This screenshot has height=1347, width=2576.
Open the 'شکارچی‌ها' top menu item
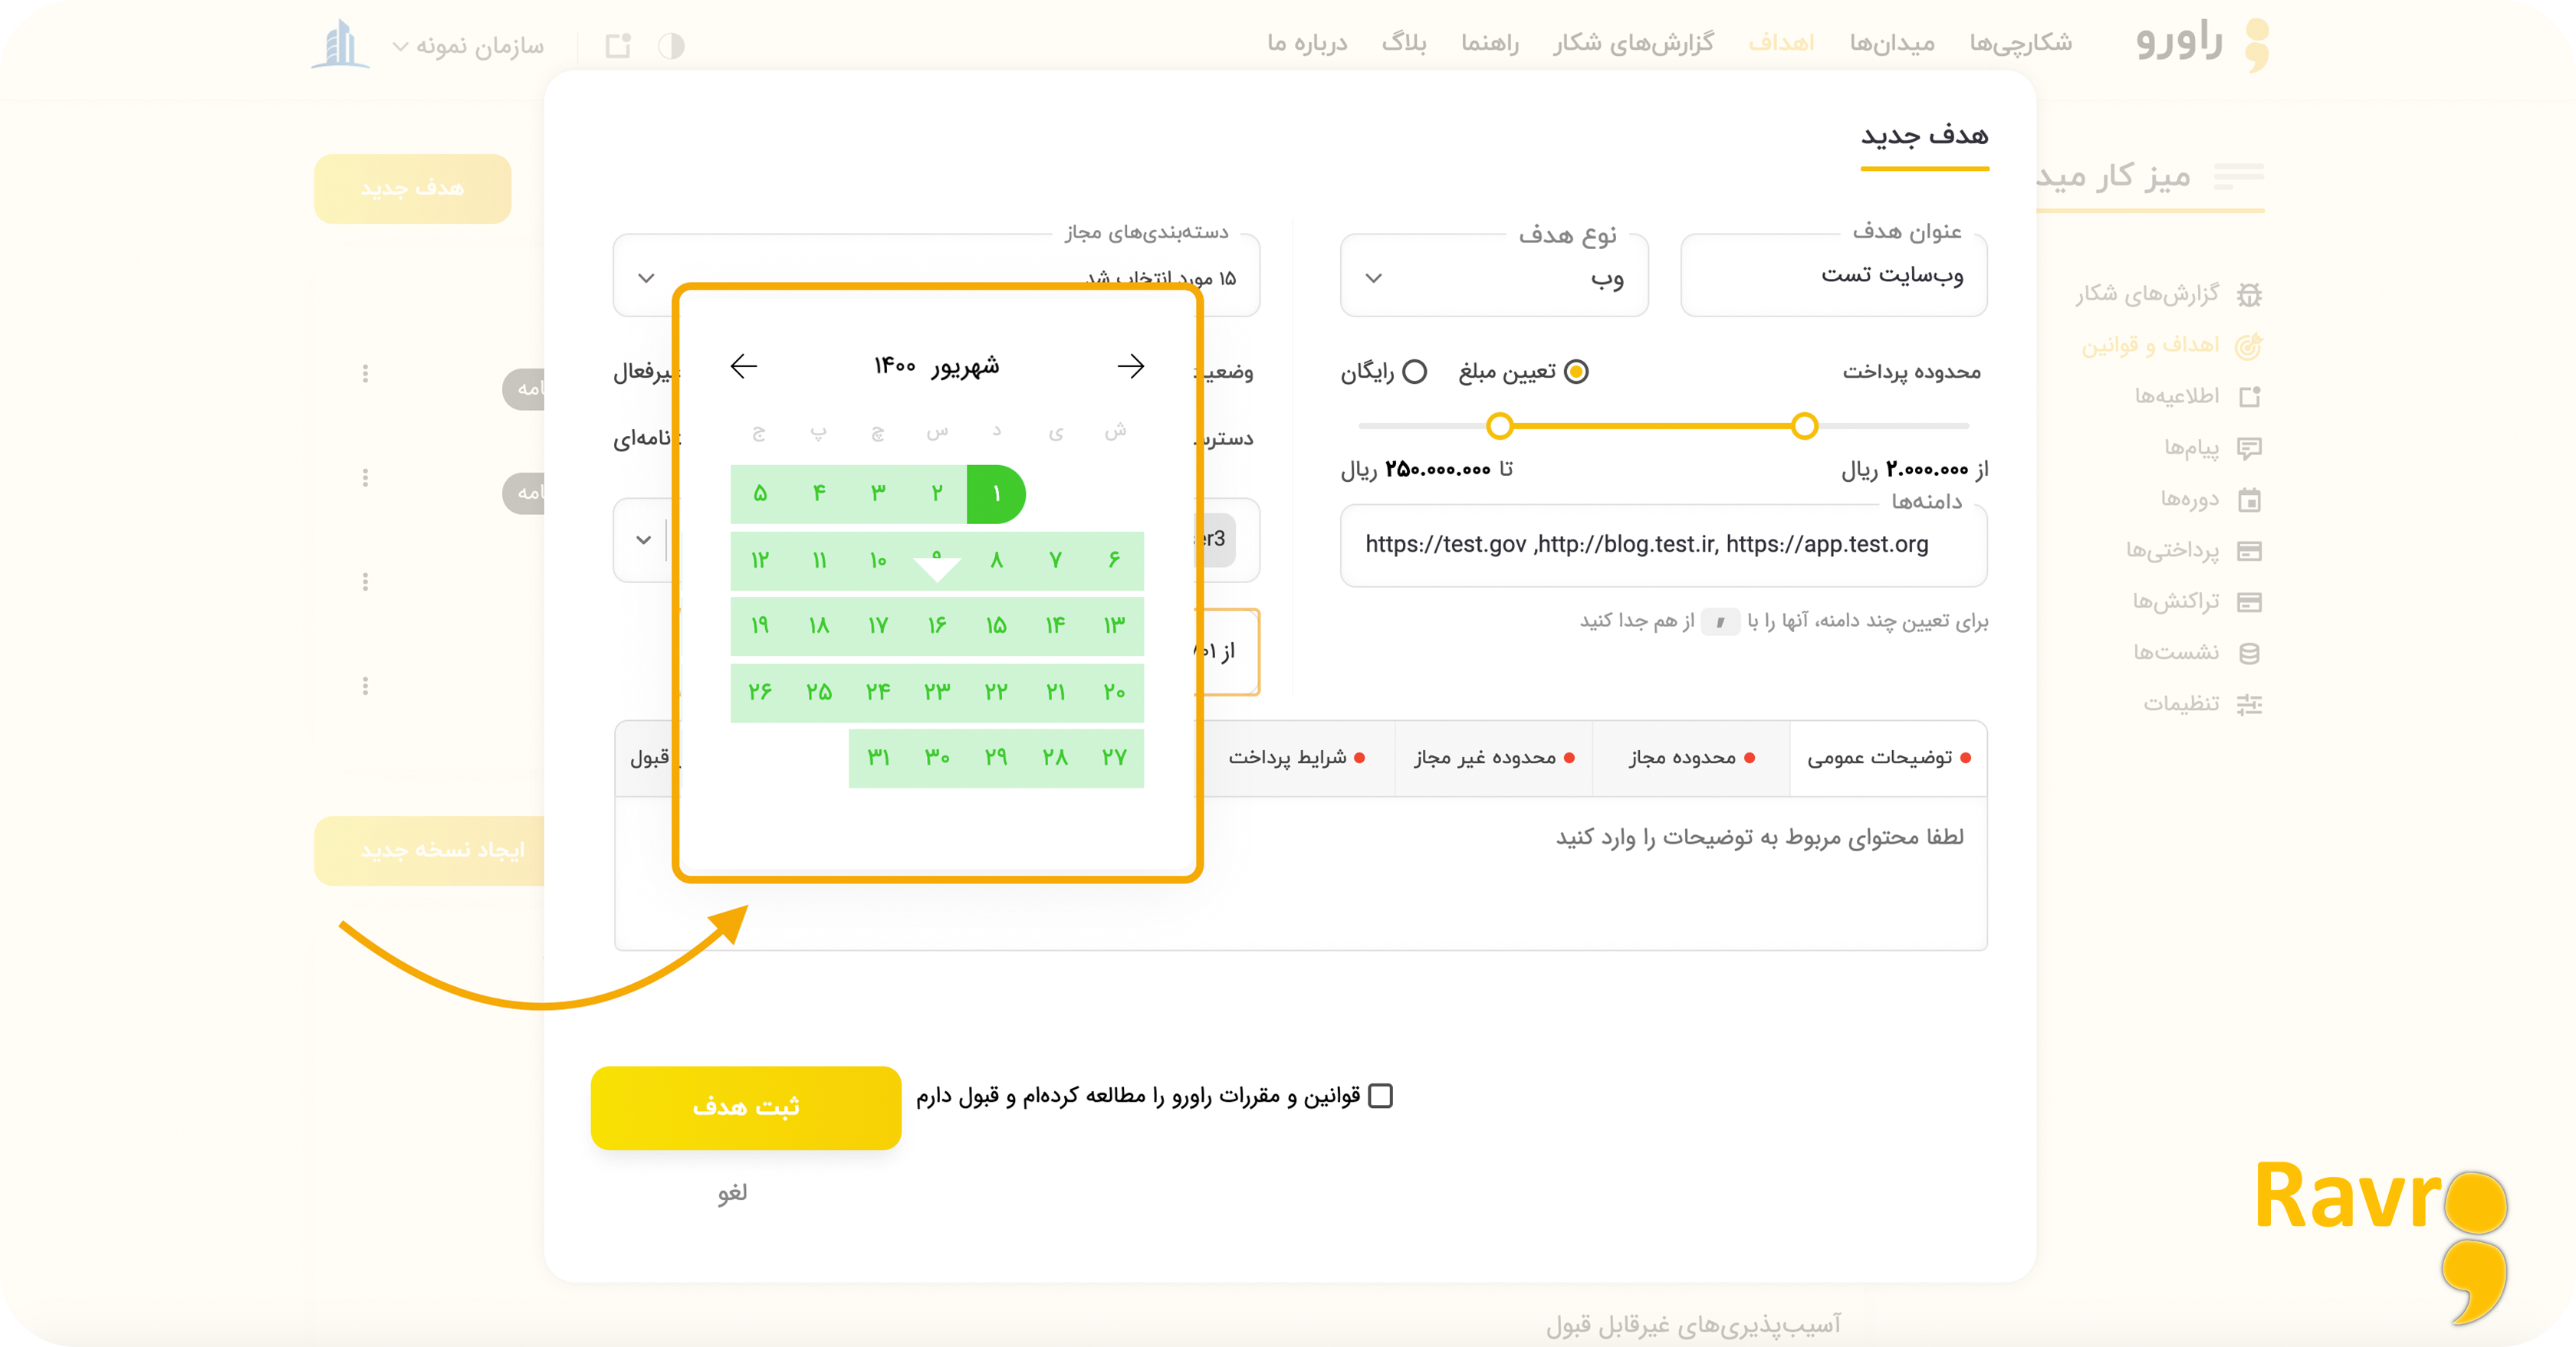pos(2020,43)
